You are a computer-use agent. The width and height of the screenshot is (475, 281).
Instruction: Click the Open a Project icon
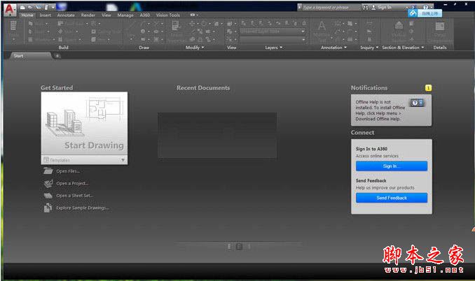tap(48, 183)
